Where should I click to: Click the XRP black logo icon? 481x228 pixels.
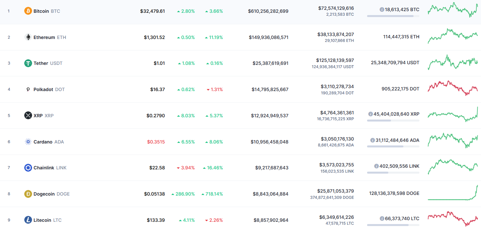coord(28,115)
